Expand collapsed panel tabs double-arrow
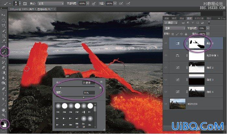Viewport: 227px width, 134px height. [219, 18]
